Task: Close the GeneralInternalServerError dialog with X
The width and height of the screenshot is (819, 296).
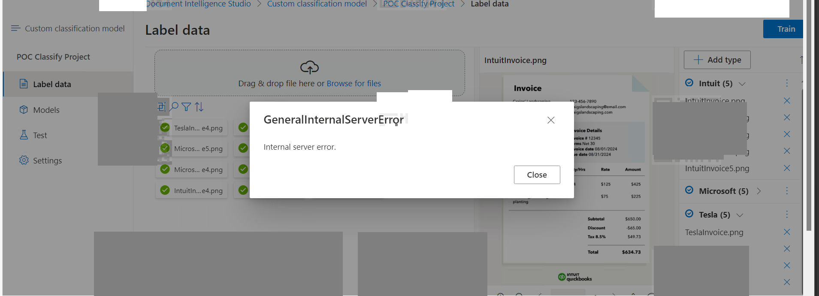Action: coord(551,120)
